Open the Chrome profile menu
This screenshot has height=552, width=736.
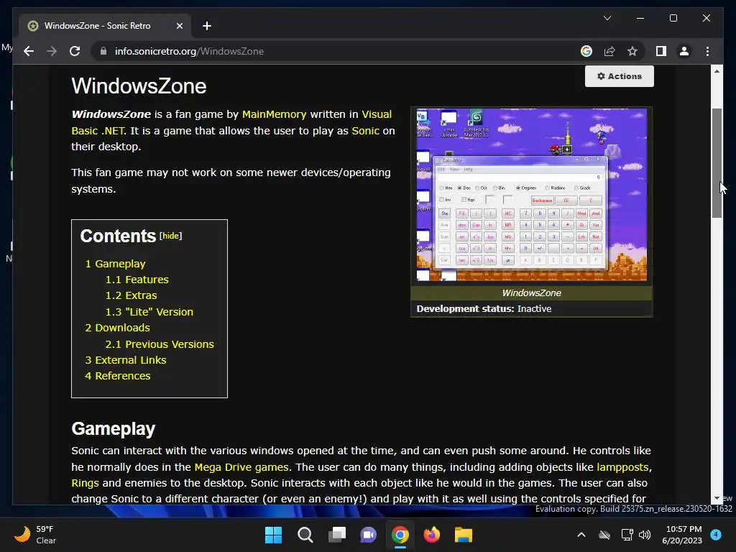(x=684, y=51)
